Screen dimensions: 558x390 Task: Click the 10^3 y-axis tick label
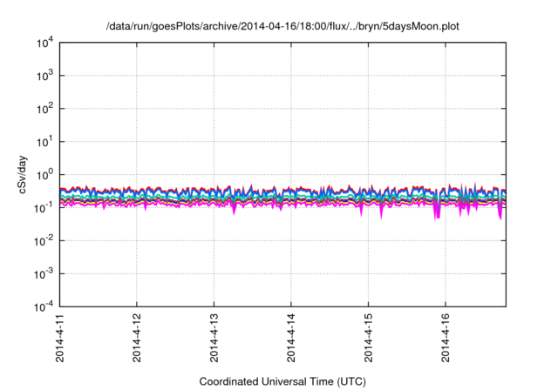(x=45, y=76)
